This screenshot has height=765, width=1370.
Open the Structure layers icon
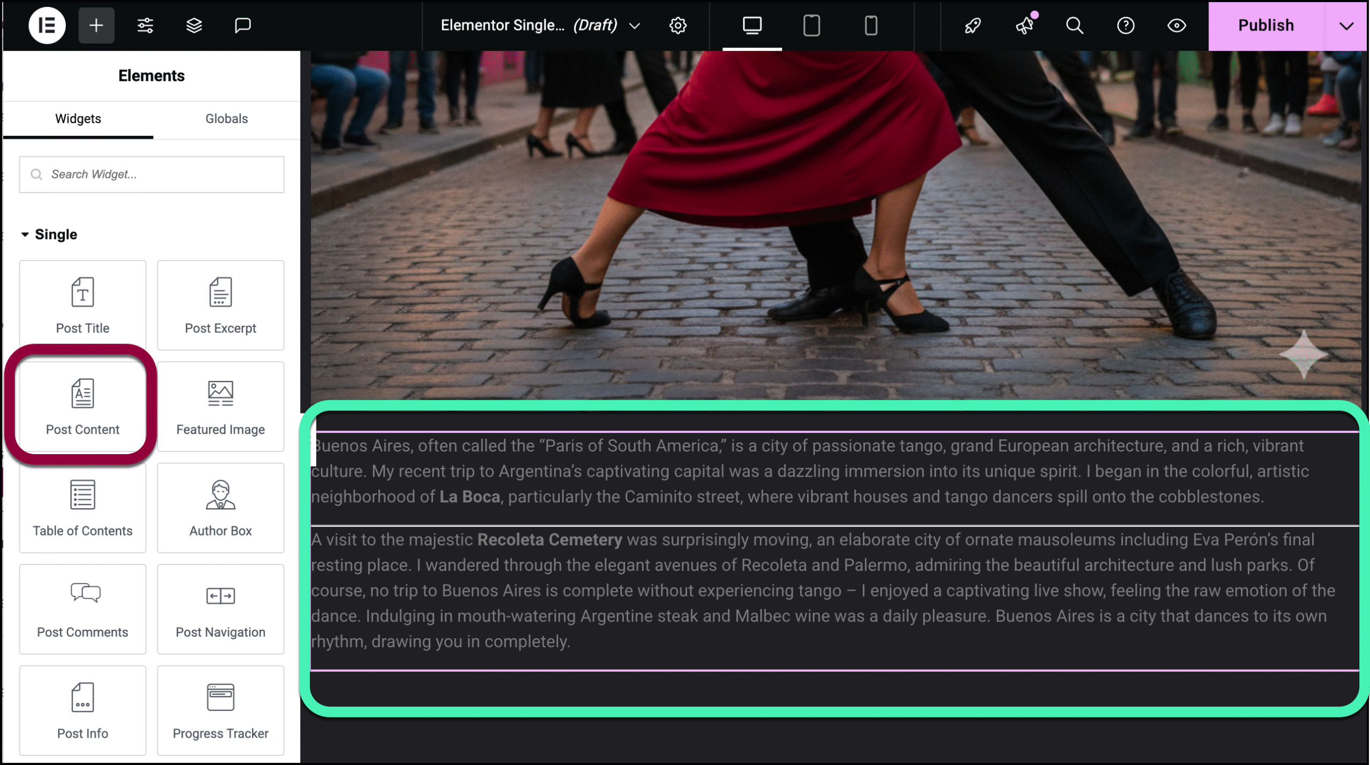(194, 25)
